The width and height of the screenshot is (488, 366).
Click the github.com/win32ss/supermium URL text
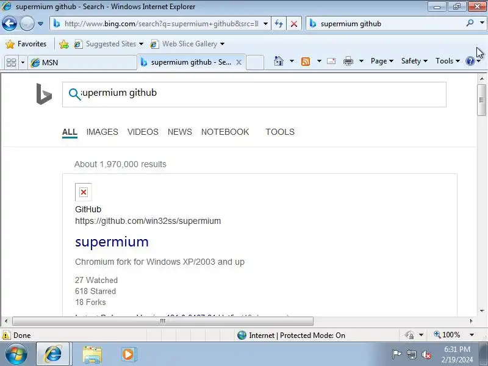(148, 221)
